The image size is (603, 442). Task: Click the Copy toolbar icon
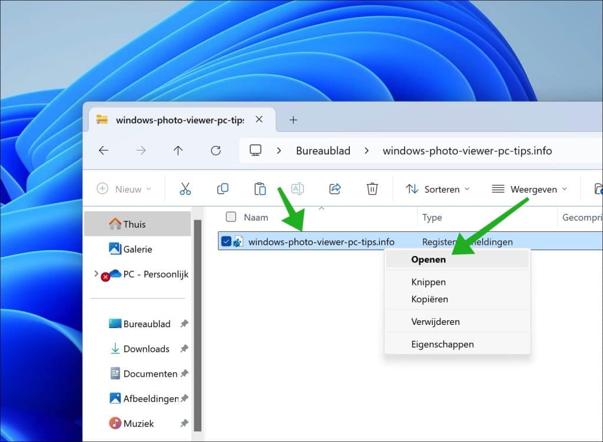pyautogui.click(x=223, y=189)
